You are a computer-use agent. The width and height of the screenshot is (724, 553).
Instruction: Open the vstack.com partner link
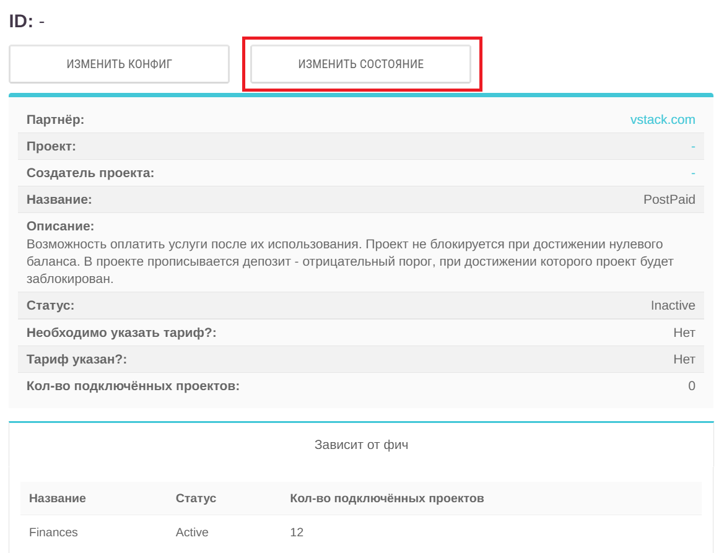(x=662, y=120)
